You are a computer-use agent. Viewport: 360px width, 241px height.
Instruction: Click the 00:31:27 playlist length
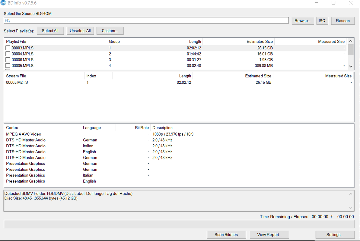click(194, 60)
